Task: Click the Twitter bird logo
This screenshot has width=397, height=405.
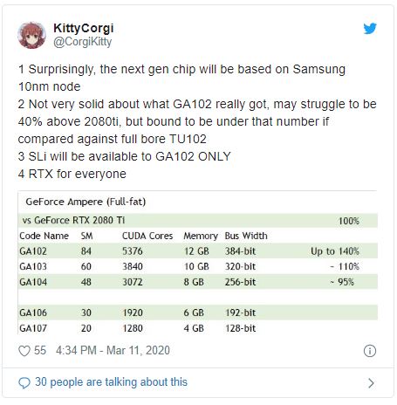Action: [x=370, y=29]
